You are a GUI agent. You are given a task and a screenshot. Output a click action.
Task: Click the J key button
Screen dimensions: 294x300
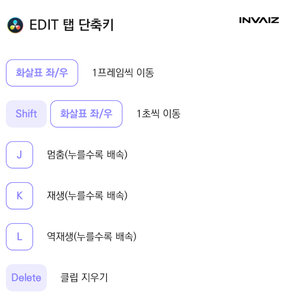19,155
